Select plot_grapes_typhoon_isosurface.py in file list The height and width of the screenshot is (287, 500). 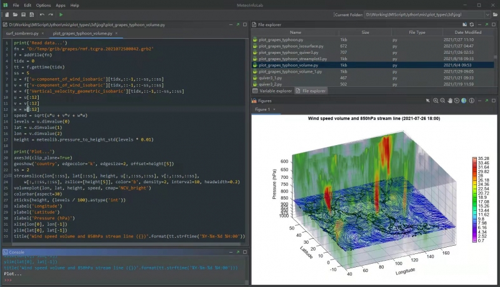(x=290, y=46)
